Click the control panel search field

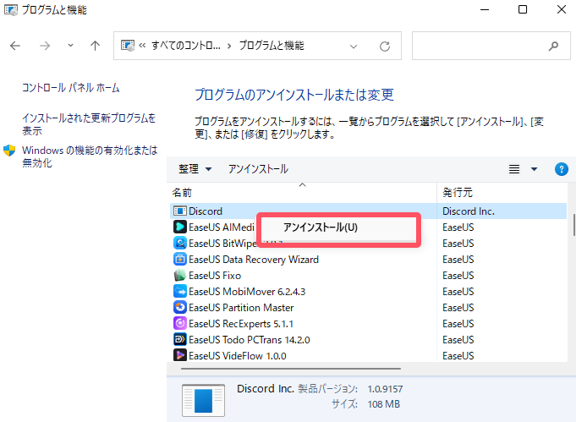pyautogui.click(x=482, y=46)
